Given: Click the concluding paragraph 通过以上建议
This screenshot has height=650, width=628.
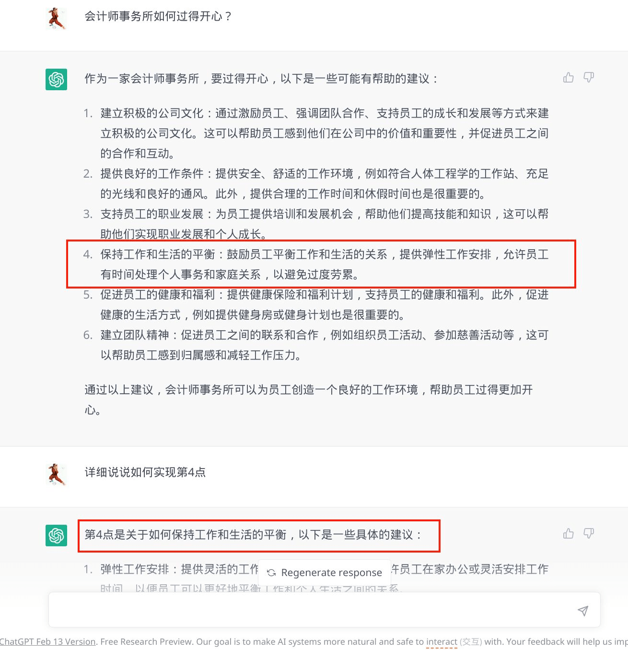Looking at the screenshot, I should (309, 399).
